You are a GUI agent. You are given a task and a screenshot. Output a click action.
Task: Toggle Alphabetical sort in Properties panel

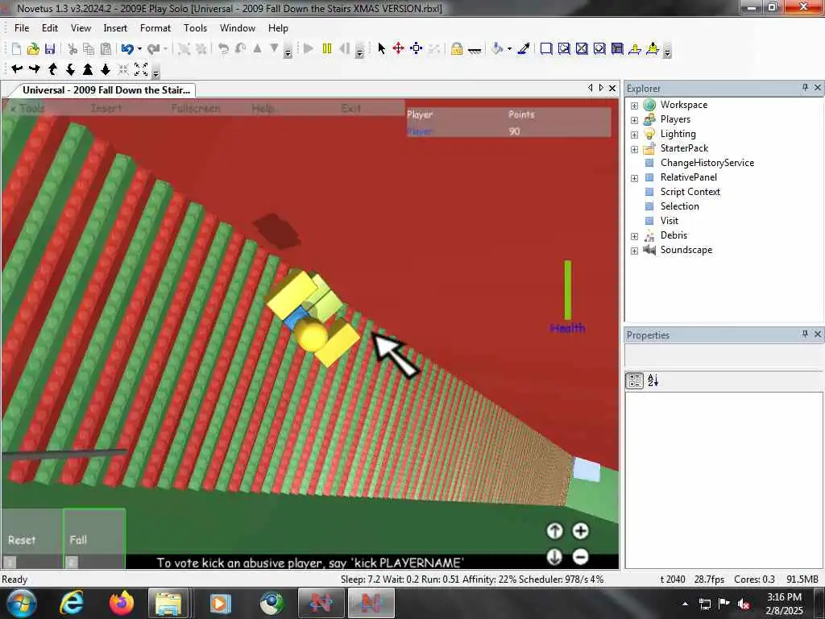653,380
